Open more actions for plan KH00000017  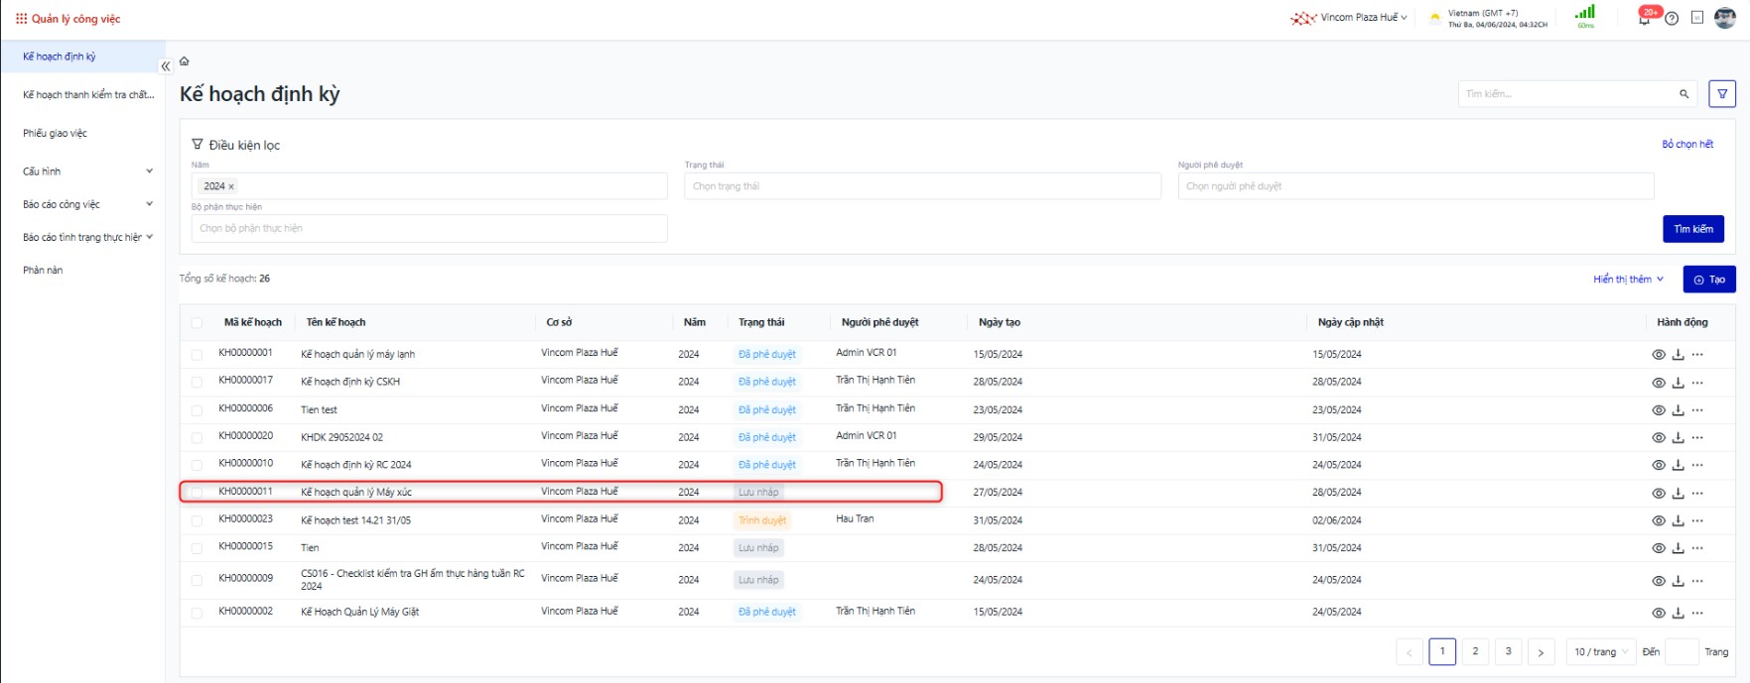[1697, 383]
